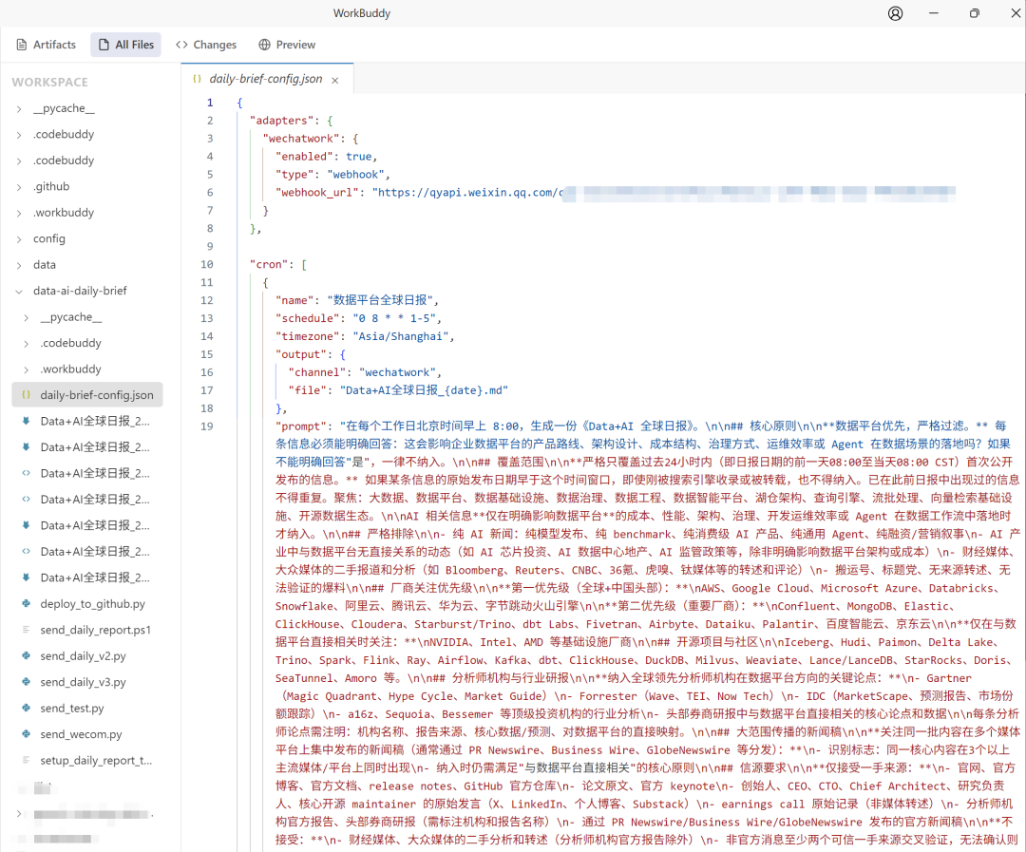Select the daily-brief-config.json editor tab

tap(266, 79)
